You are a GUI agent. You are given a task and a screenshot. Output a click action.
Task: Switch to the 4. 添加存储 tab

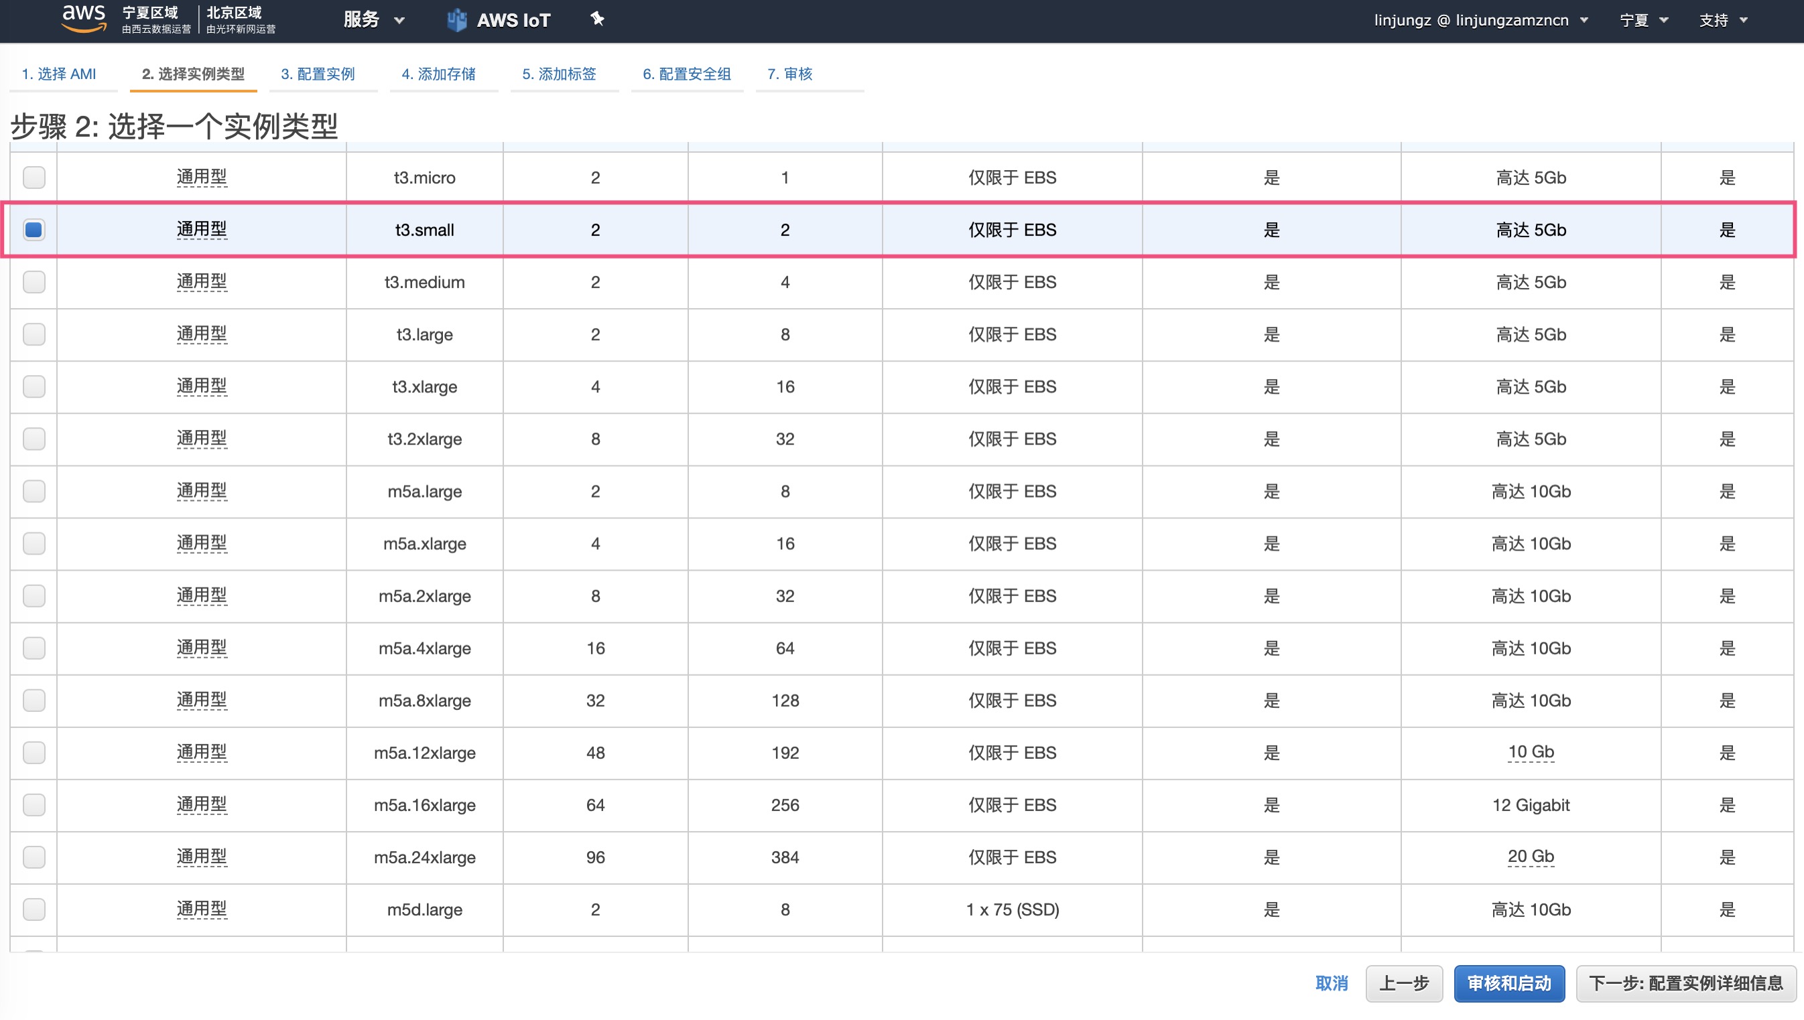point(439,74)
